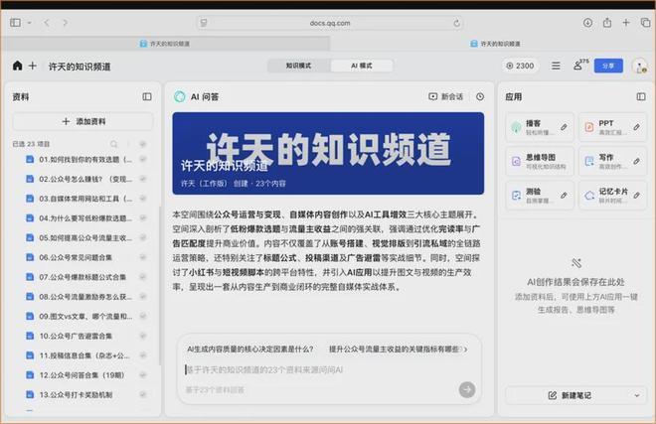Click the blue 分享 button
656x424 pixels.
608,66
